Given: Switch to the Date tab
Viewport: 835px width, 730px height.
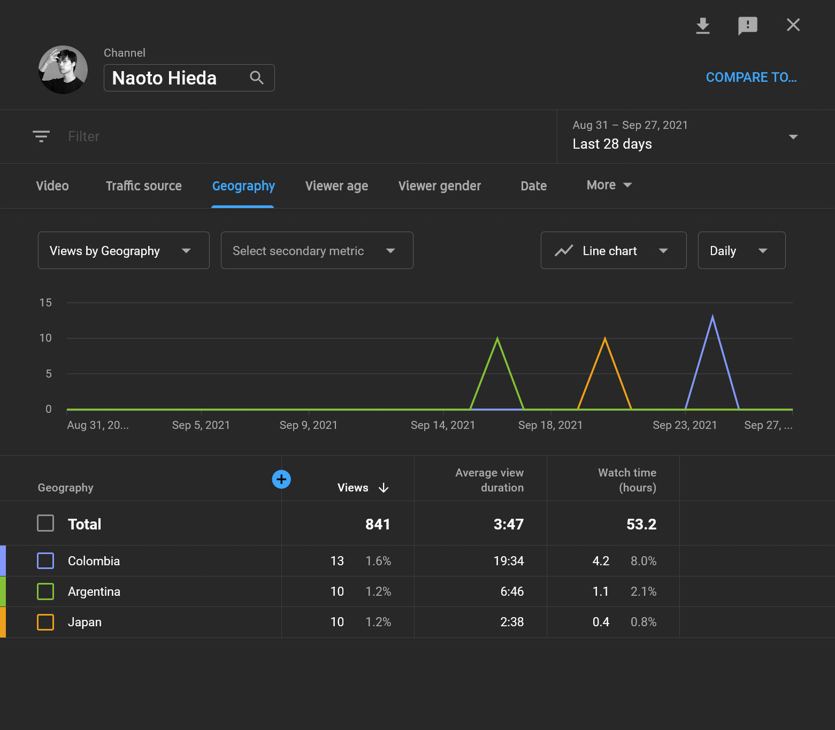Looking at the screenshot, I should pos(534,186).
